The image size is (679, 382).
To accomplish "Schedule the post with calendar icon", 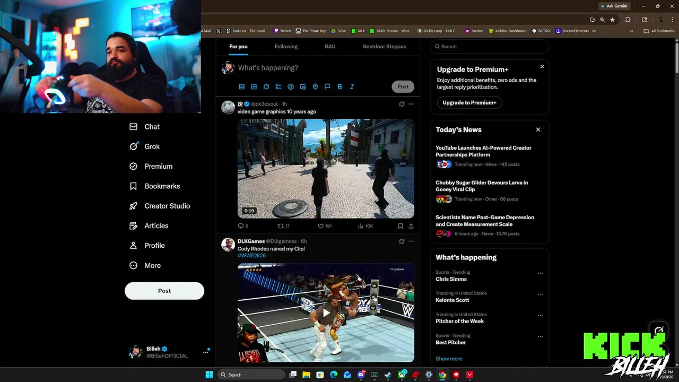I will [303, 86].
